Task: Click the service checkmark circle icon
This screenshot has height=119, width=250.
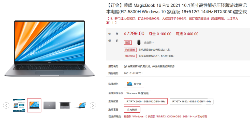Action: click(125, 66)
